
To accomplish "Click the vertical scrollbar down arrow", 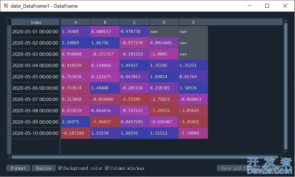I will point(286,152).
